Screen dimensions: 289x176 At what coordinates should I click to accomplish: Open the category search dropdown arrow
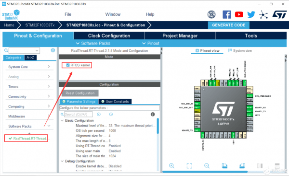click(x=37, y=50)
